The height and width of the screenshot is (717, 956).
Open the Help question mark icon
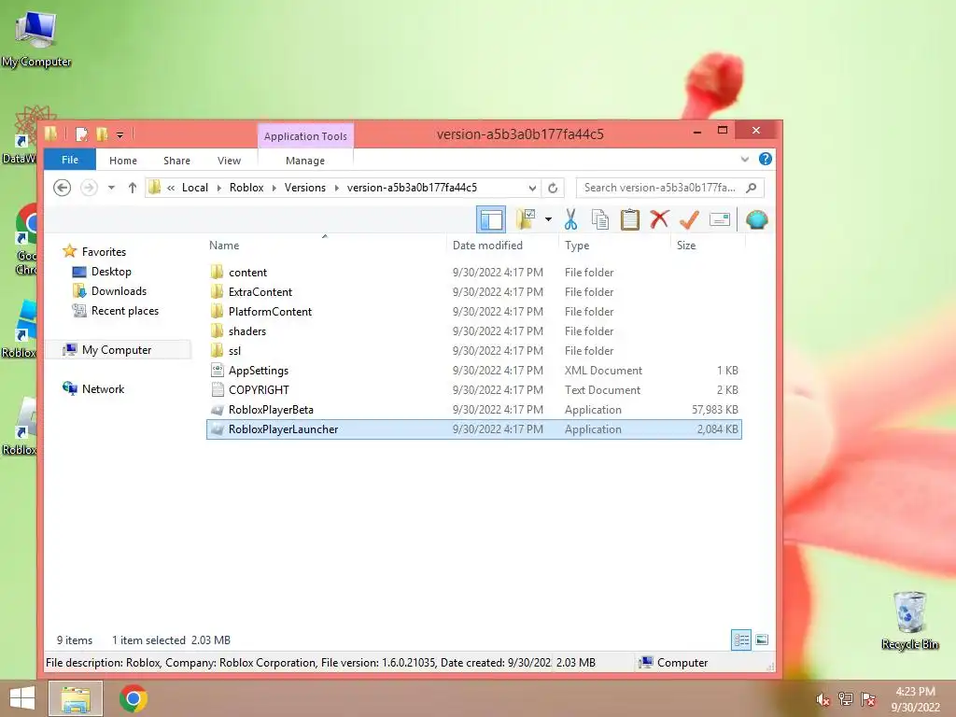point(766,159)
